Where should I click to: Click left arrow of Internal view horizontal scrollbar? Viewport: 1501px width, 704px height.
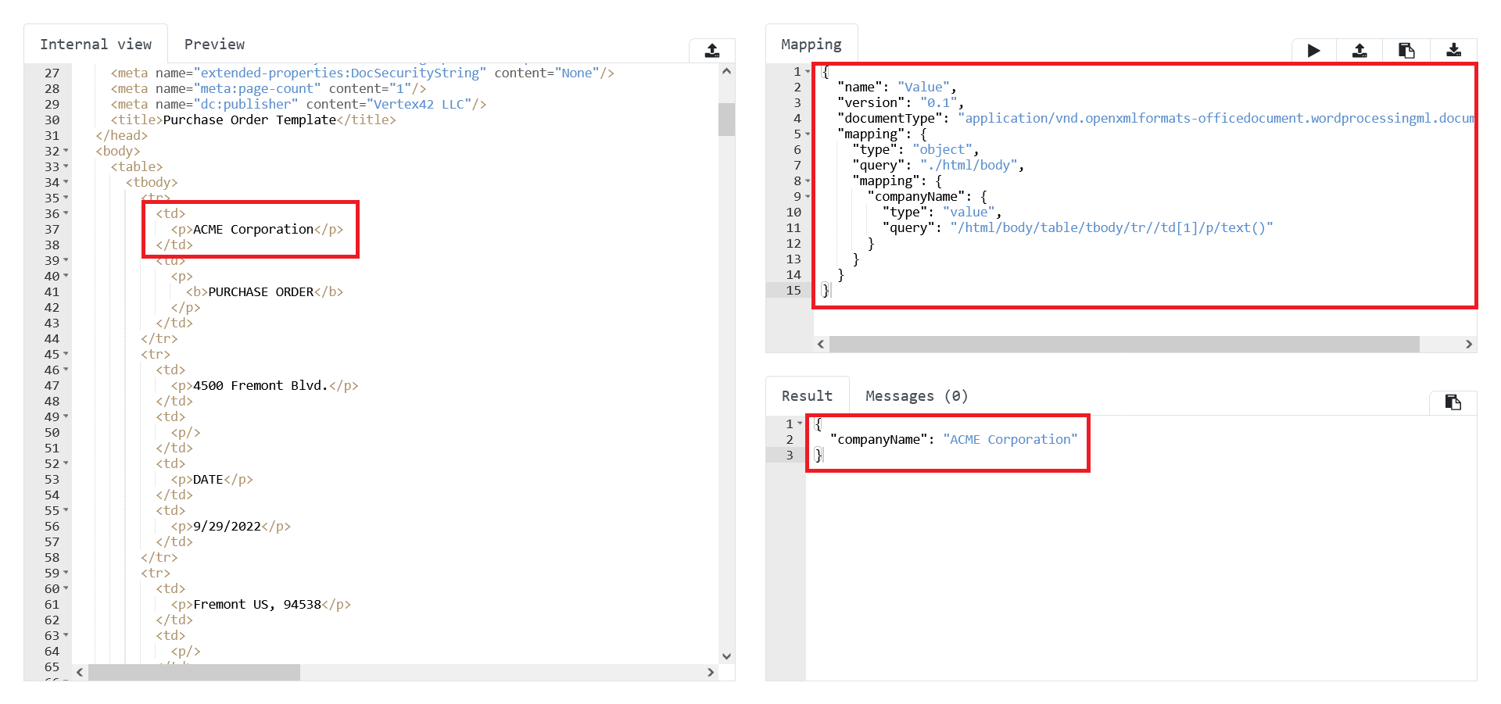pyautogui.click(x=80, y=672)
